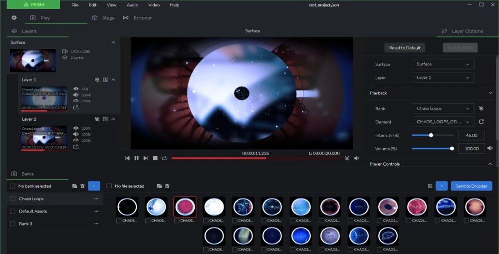Screen dimensions: 499x254
Task: Stop playback with the stop button
Action: click(x=155, y=158)
